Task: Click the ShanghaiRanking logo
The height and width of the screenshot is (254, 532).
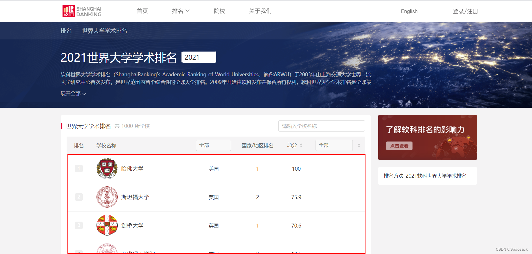Action: [x=82, y=11]
